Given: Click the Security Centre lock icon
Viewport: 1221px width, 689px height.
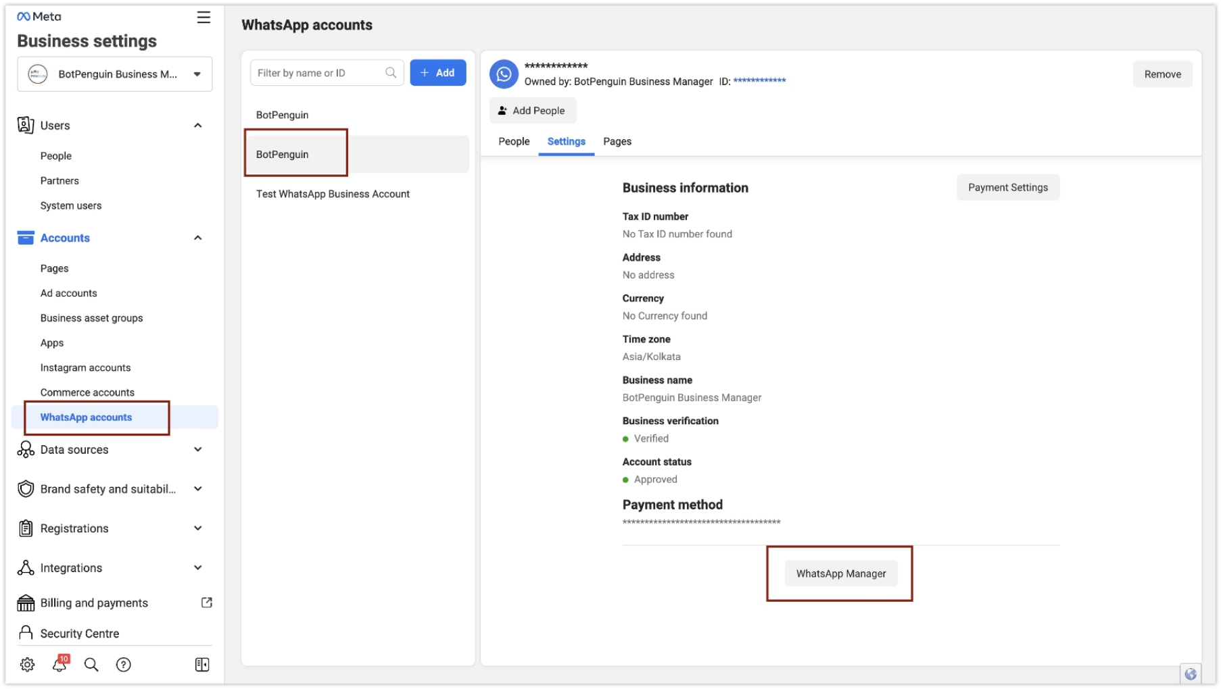Looking at the screenshot, I should 26,633.
